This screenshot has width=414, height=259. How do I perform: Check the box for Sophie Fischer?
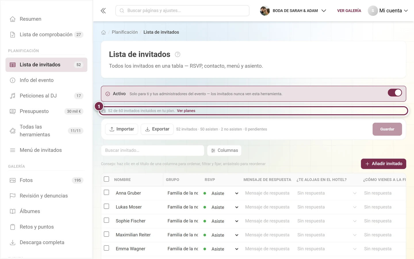106,220
